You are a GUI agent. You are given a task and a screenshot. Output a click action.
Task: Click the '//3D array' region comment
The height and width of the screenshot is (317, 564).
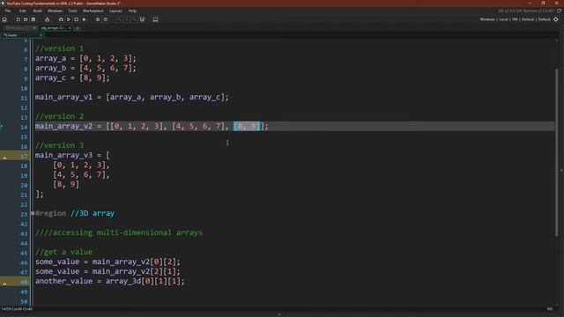pyautogui.click(x=93, y=213)
